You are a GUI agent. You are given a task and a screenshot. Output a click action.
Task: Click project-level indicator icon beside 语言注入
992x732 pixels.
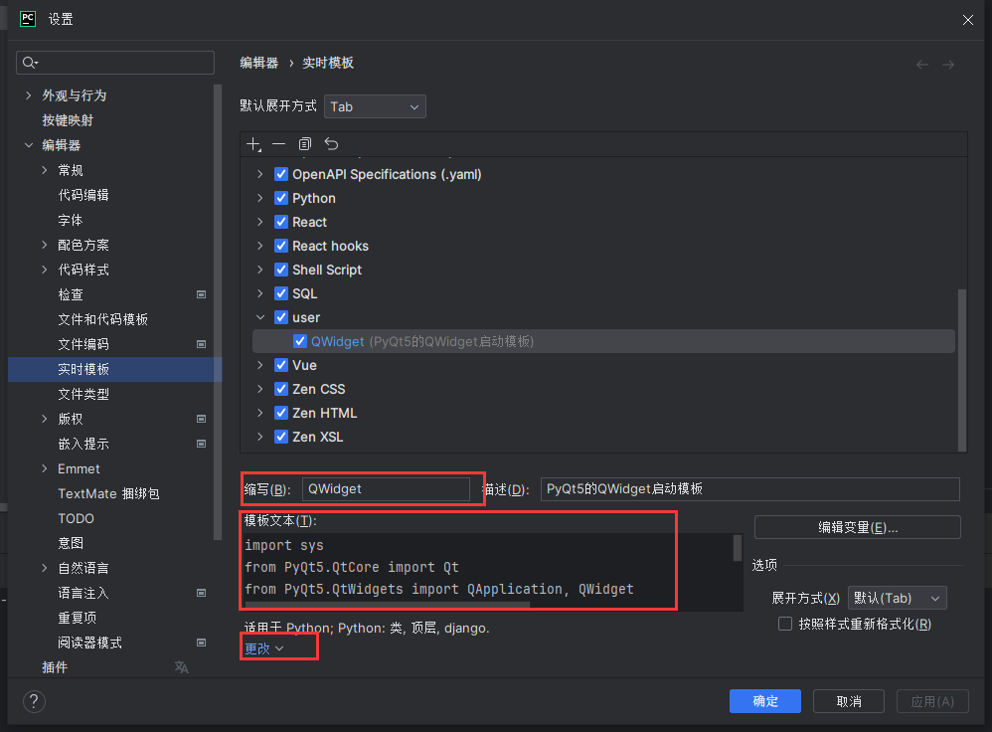point(201,594)
